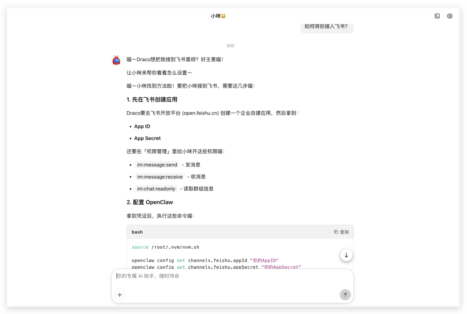This screenshot has height=314, width=467.
Task: Select the user message 如何将你接入飞书?
Action: click(326, 26)
